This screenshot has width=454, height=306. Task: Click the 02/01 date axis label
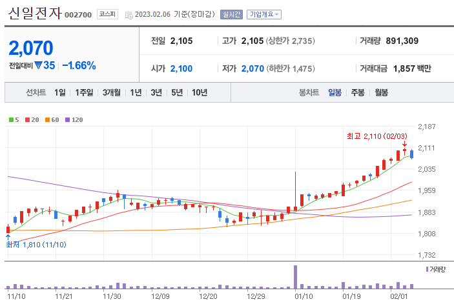[398, 296]
